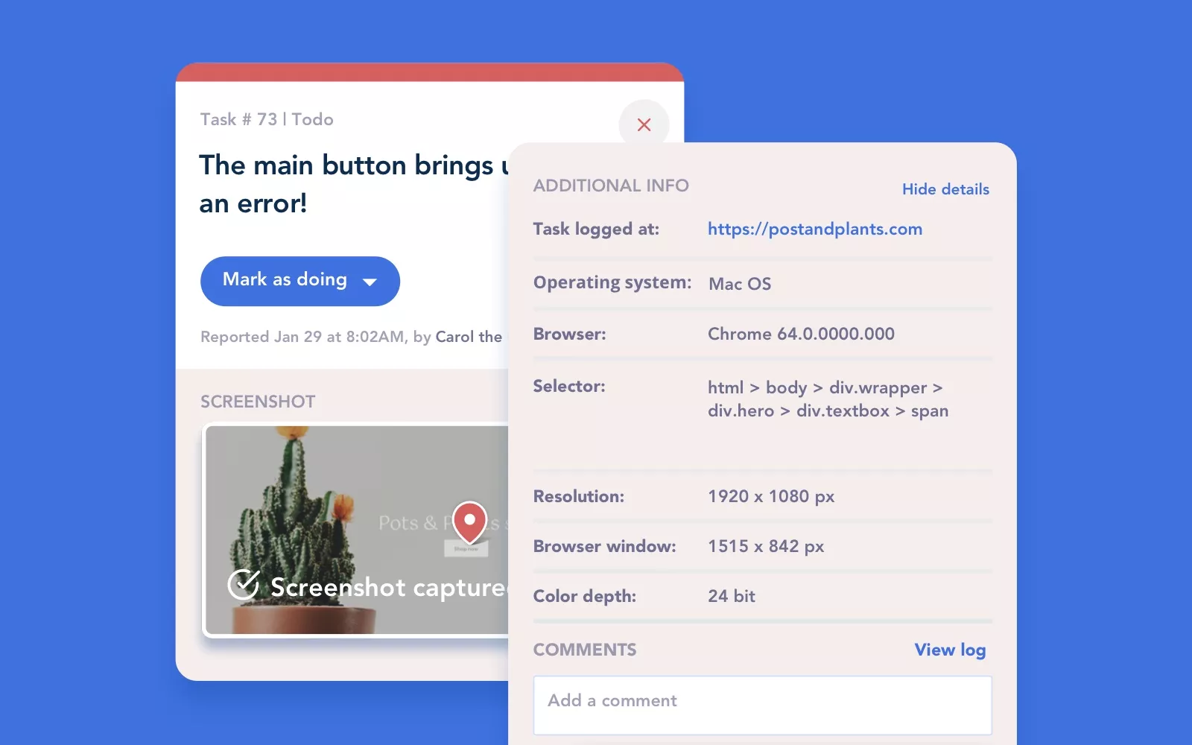The height and width of the screenshot is (745, 1192).
Task: Hide details in the Additional Info panel
Action: 945,189
